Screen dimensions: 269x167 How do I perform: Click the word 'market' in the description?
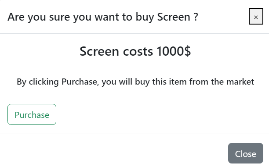click(x=240, y=82)
